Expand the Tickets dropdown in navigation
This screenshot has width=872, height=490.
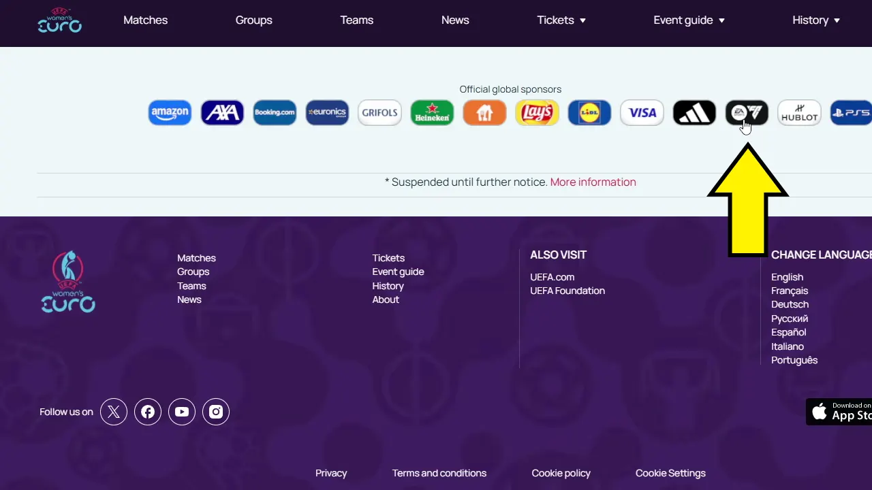coord(561,20)
